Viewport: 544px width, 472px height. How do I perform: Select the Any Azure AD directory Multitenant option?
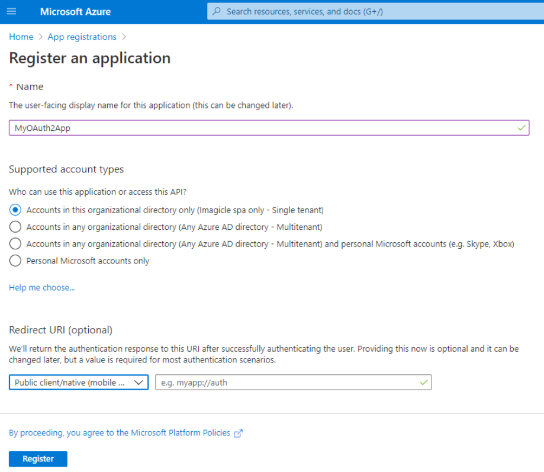click(14, 226)
